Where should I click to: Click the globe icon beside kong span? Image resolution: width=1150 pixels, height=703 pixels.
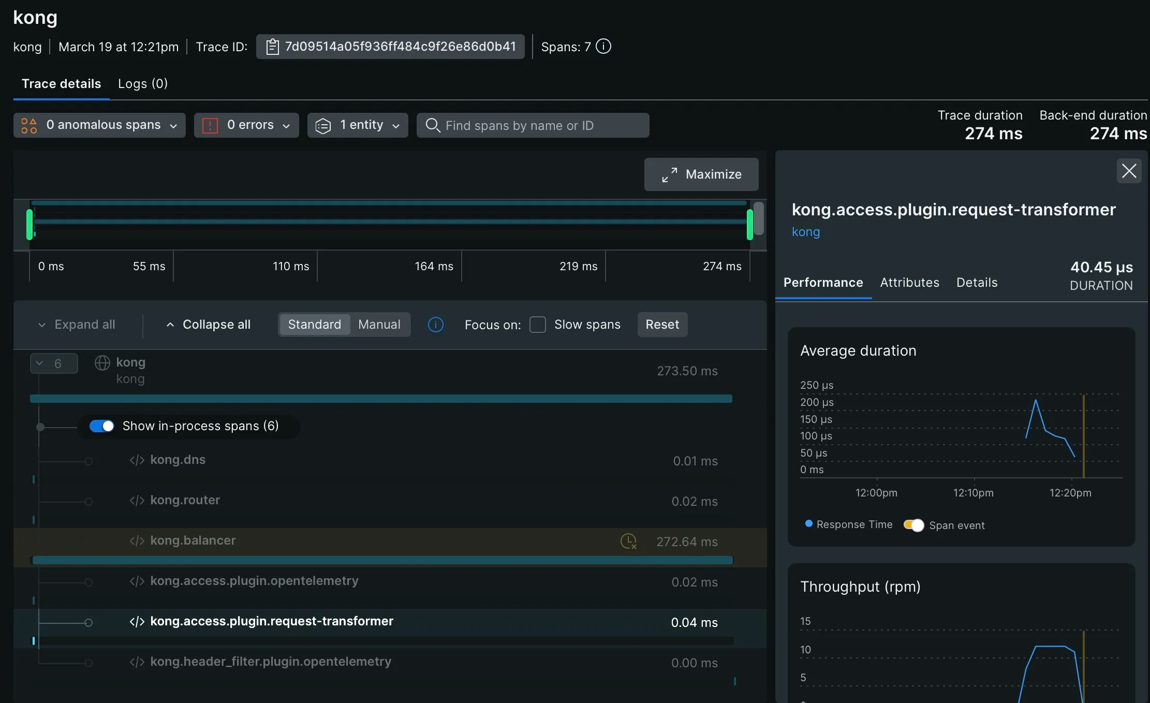[x=102, y=363]
